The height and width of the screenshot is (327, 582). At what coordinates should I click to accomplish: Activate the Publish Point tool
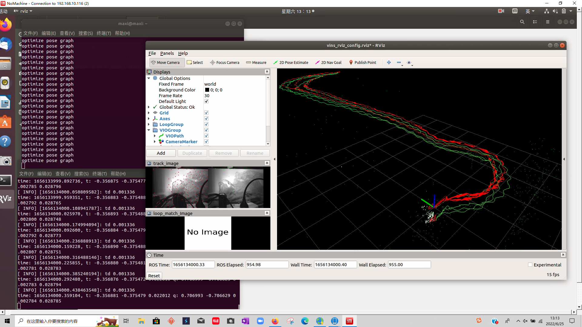(363, 62)
